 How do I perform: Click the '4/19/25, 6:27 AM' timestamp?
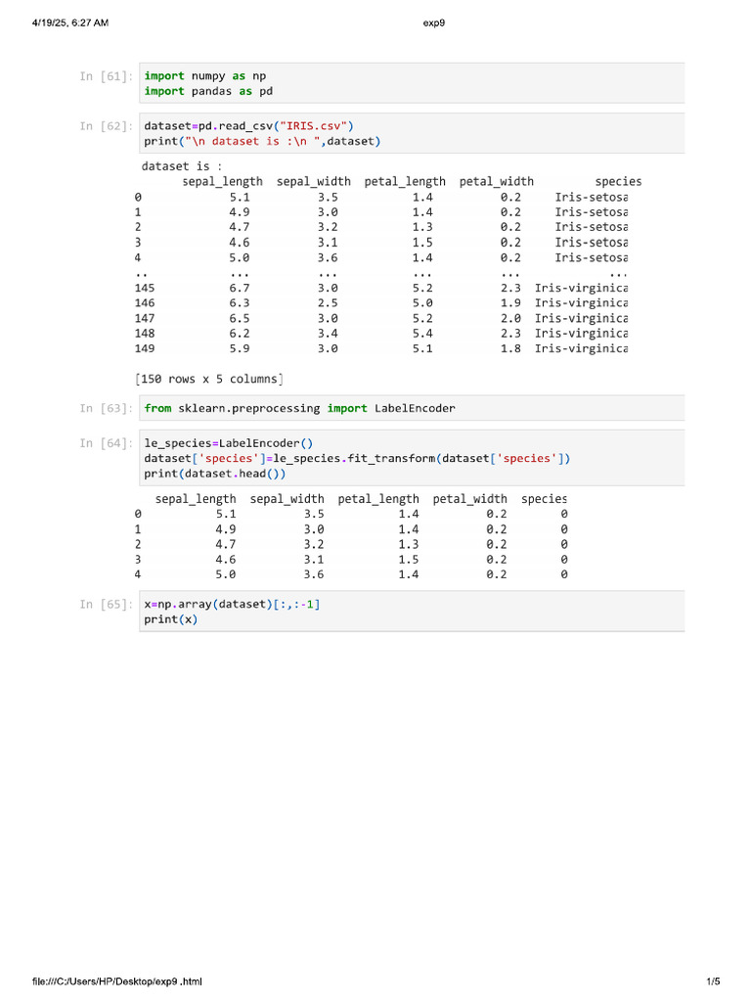click(x=70, y=23)
